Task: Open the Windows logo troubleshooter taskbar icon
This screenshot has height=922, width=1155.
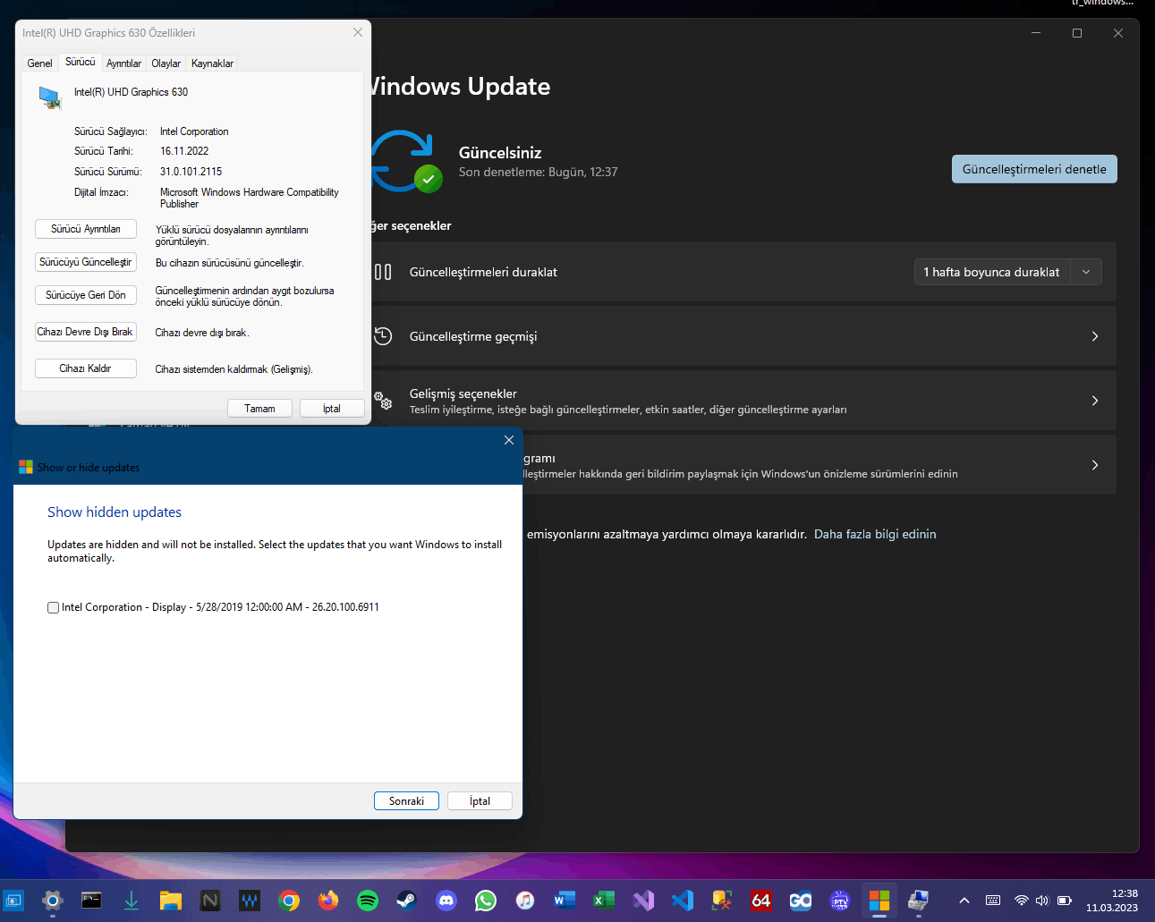Action: [x=879, y=901]
